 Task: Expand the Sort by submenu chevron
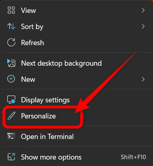[x=143, y=27]
